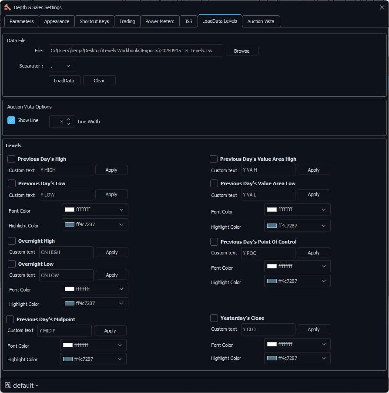Enable Previous Day's Value Area High checkbox
This screenshot has height=393, width=389.
point(214,159)
